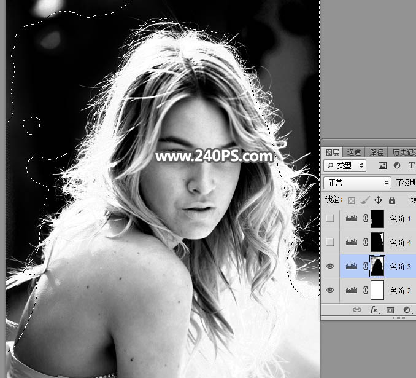The image size is (416, 378).
Task: Lock position move-arrows icon
Action: coord(378,200)
